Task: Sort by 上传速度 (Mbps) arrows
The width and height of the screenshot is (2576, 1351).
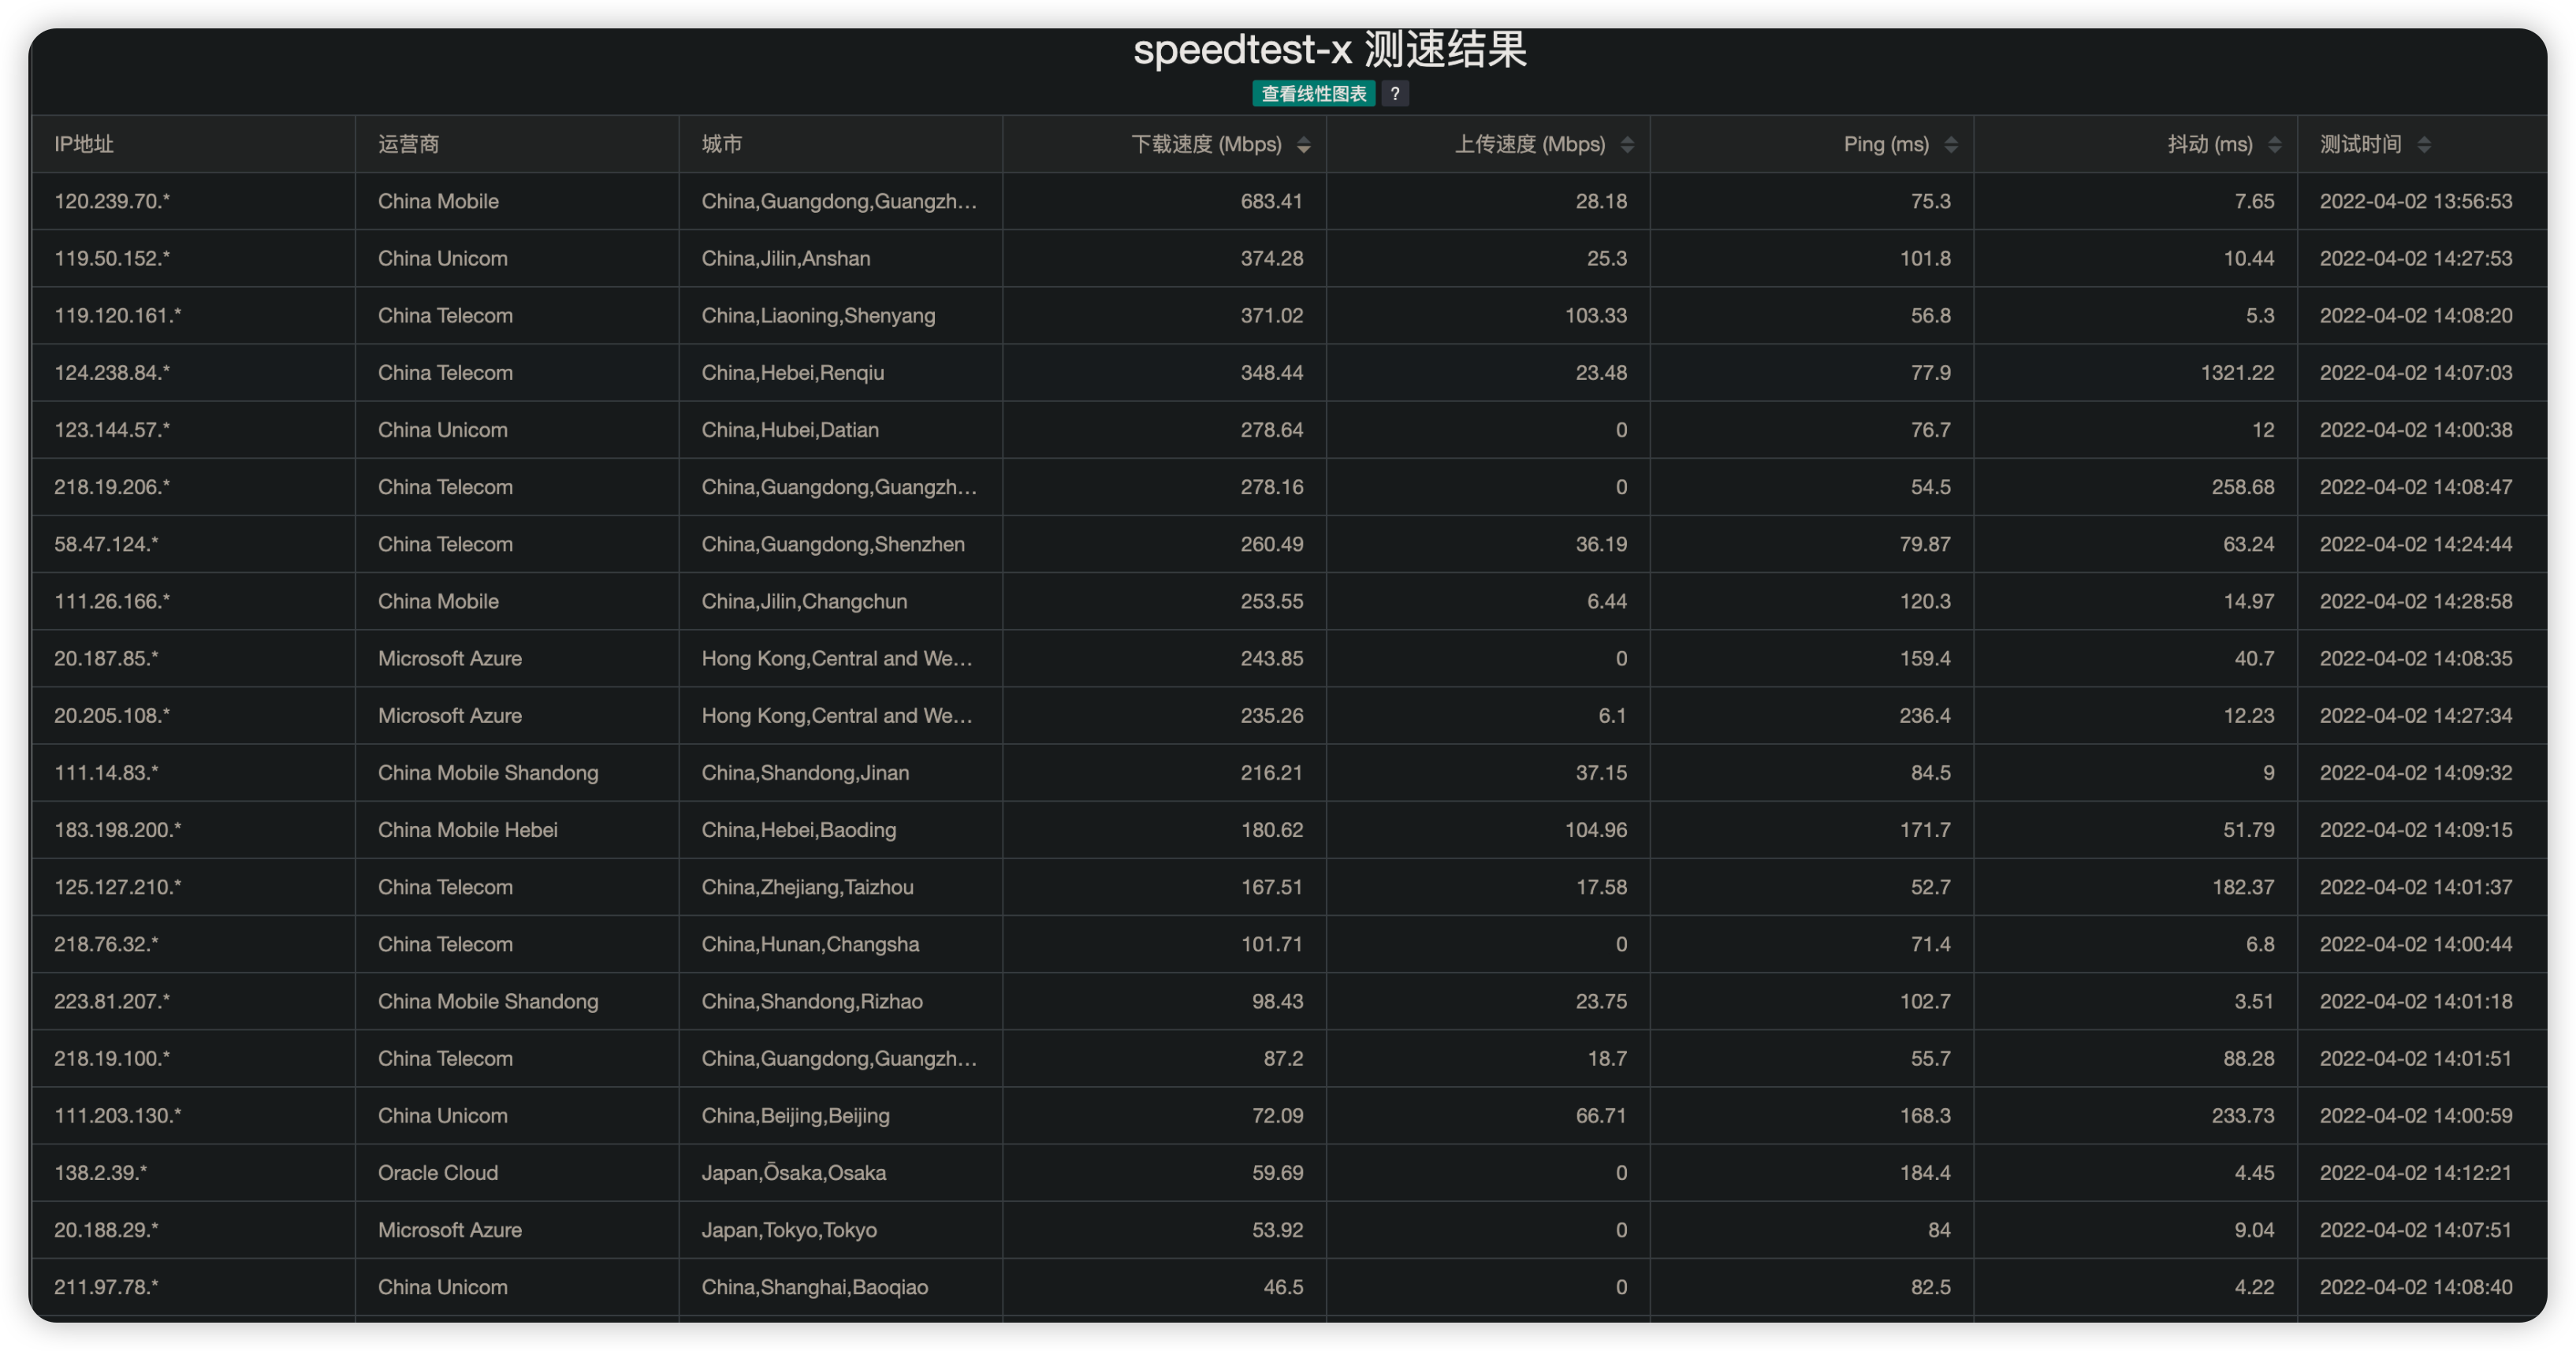Action: pyautogui.click(x=1627, y=145)
